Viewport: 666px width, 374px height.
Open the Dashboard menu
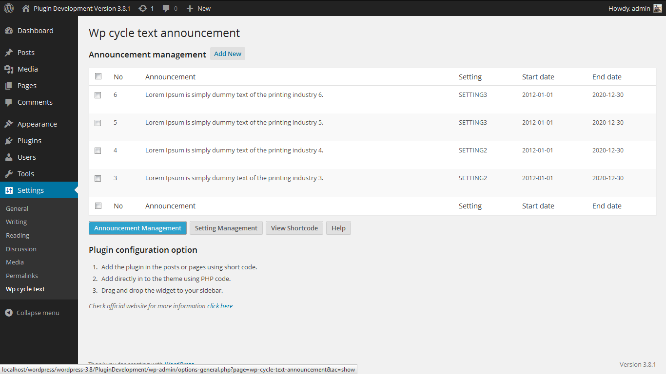tap(36, 31)
